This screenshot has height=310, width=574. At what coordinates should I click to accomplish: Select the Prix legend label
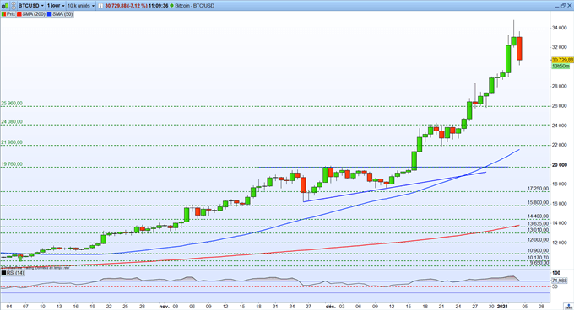pyautogui.click(x=11, y=14)
